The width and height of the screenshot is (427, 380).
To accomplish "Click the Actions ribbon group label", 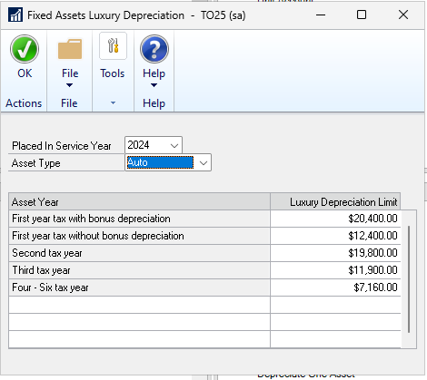I will pos(24,103).
